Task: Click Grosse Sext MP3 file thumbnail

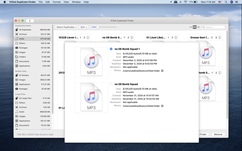Action: coord(206,53)
